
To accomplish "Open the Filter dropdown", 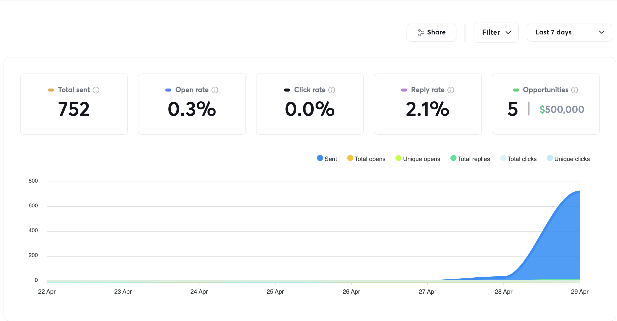I will [496, 33].
